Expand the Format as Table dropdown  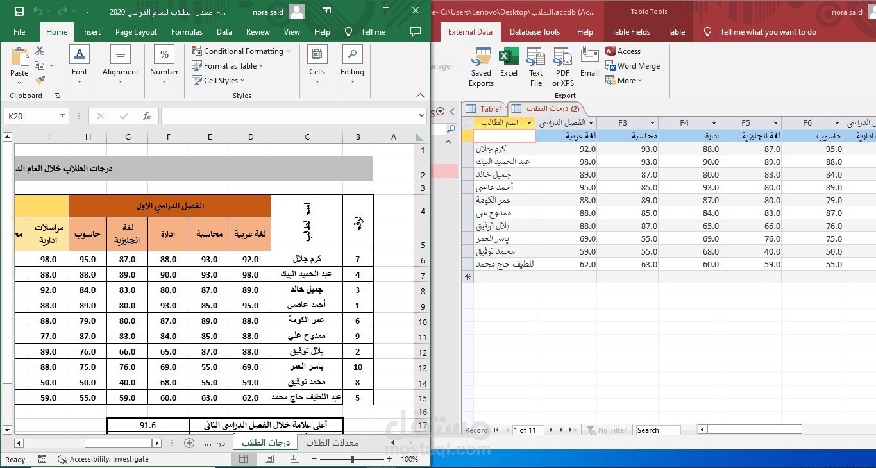[x=228, y=66]
